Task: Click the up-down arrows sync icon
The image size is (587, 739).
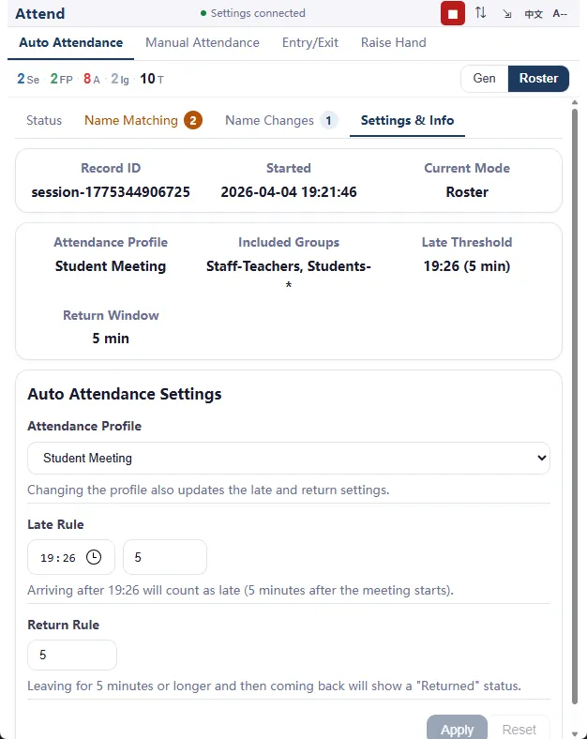Action: tap(480, 13)
